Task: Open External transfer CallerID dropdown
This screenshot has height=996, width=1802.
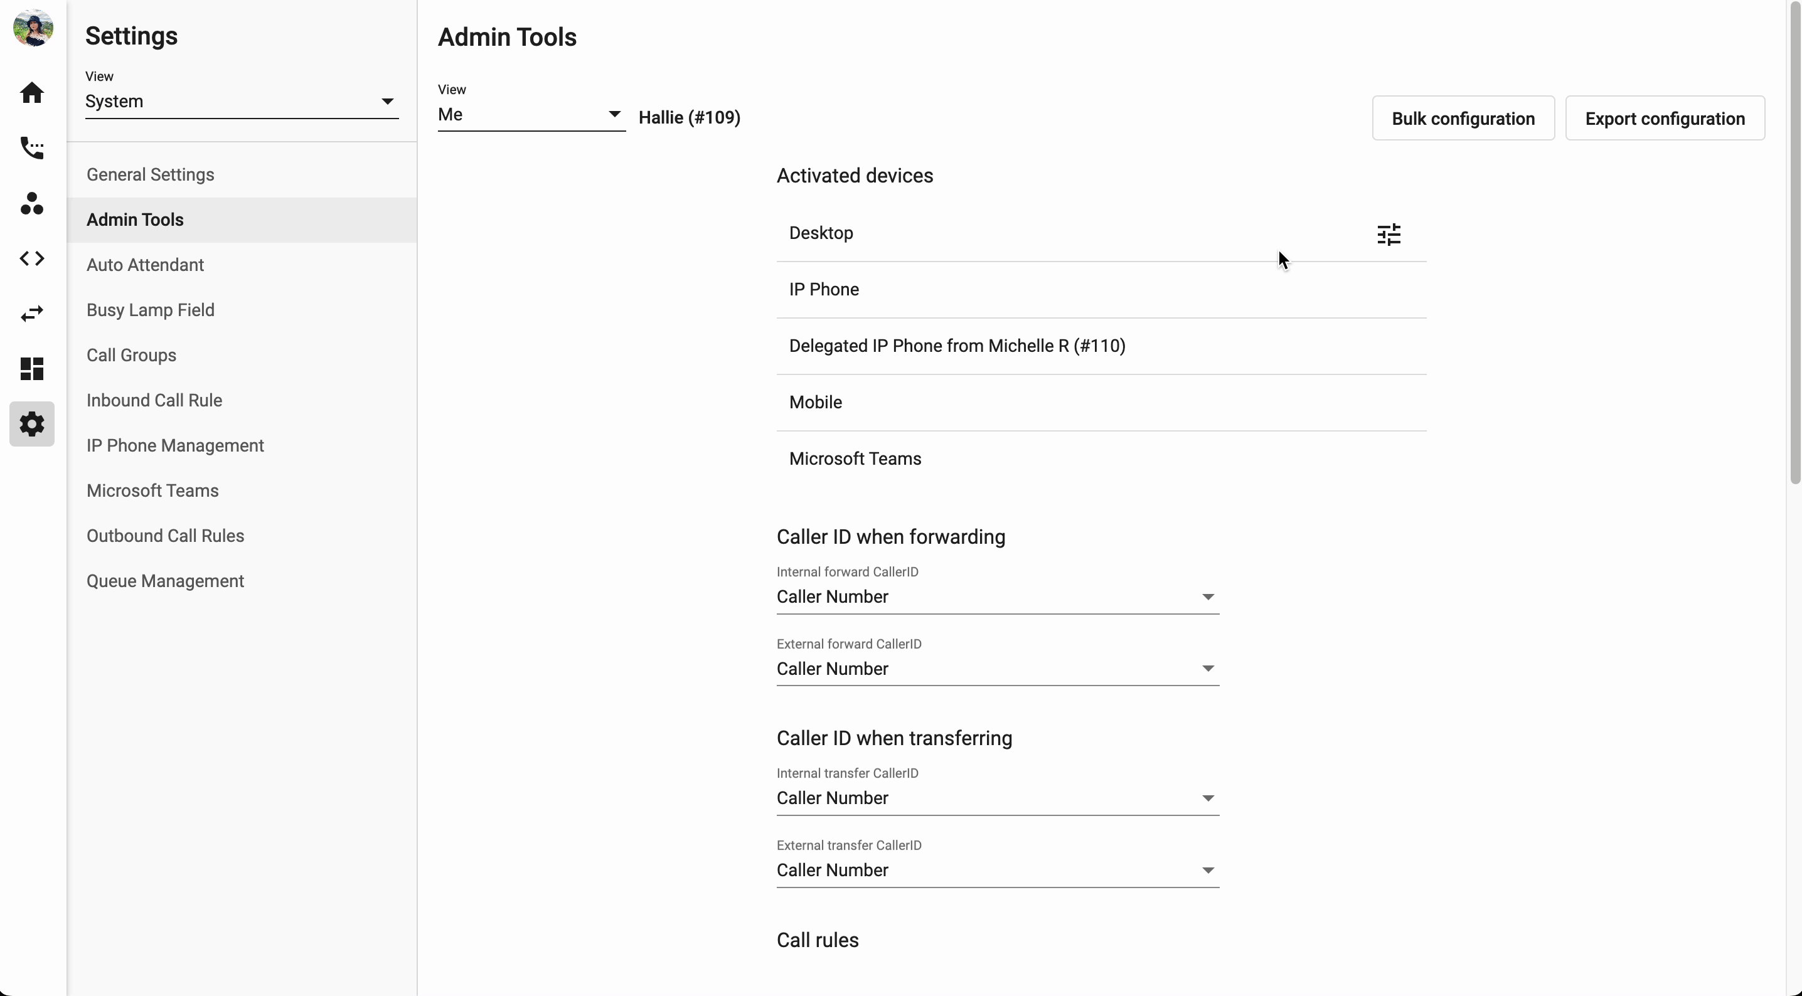Action: 997,870
